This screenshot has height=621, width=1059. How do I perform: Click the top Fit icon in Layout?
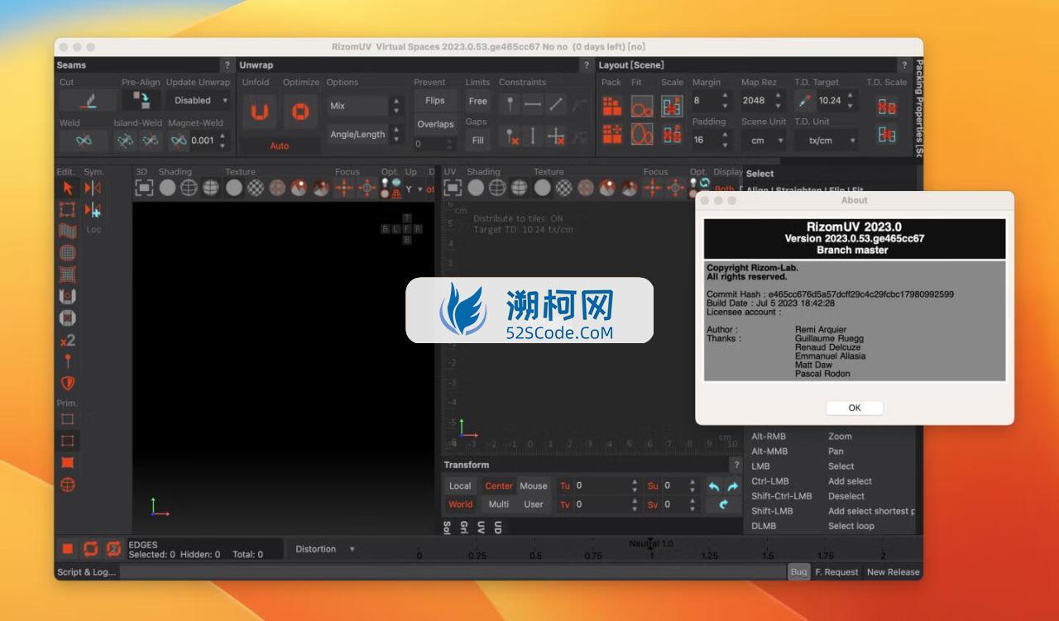[x=642, y=106]
